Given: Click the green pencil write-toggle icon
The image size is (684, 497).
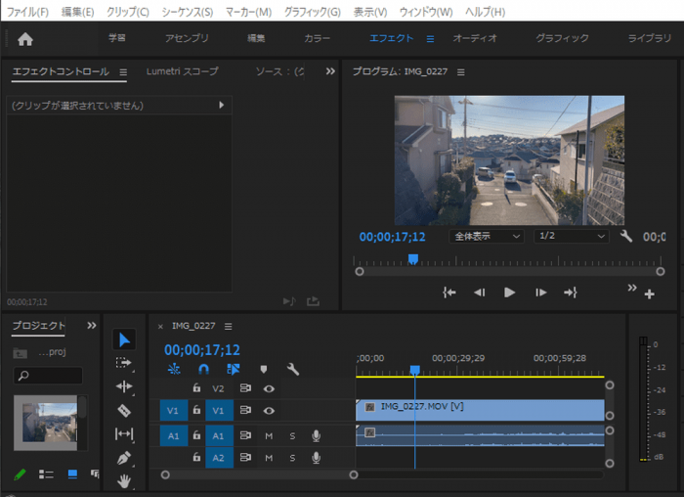Looking at the screenshot, I should (20, 474).
